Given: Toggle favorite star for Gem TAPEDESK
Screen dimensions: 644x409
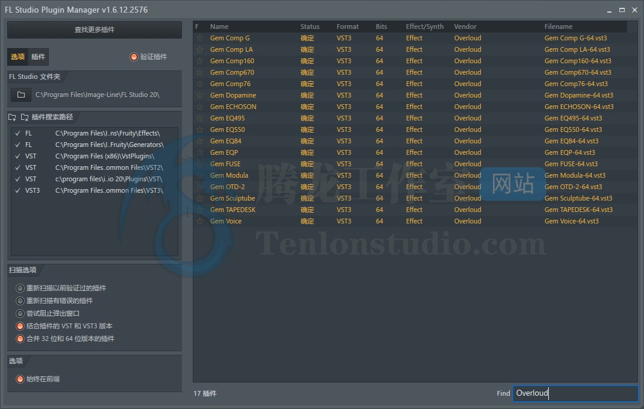Looking at the screenshot, I should click(199, 210).
